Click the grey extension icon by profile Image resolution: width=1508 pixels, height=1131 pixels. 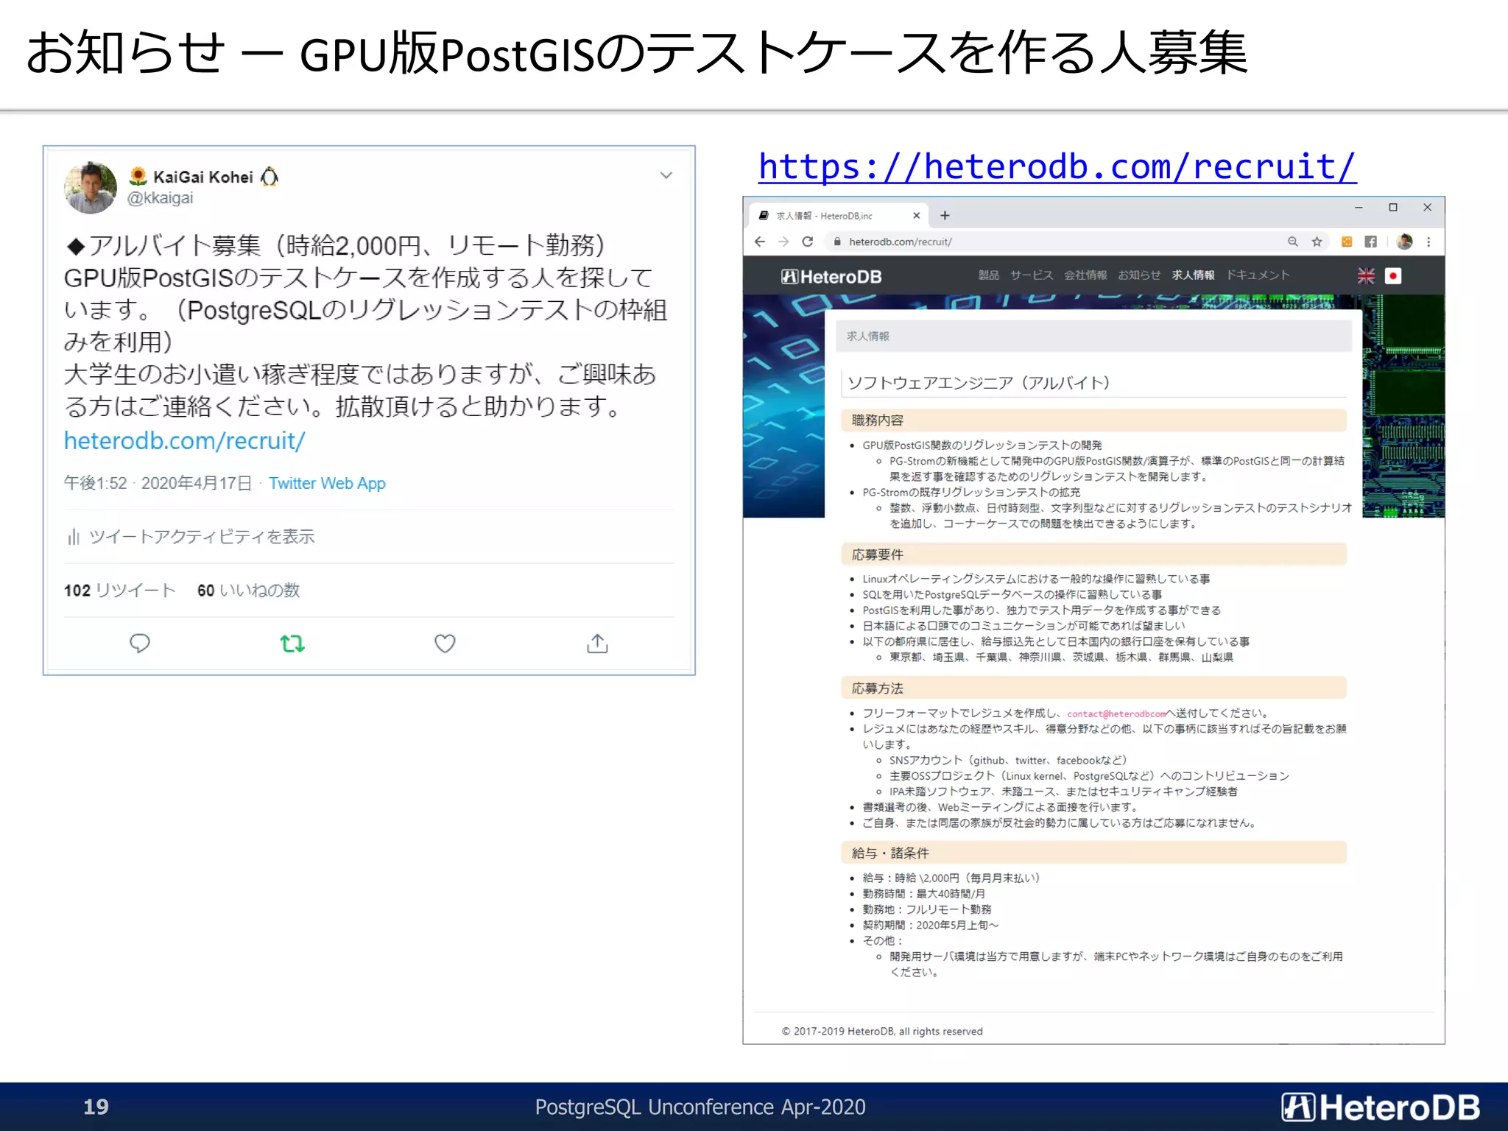coord(1370,242)
